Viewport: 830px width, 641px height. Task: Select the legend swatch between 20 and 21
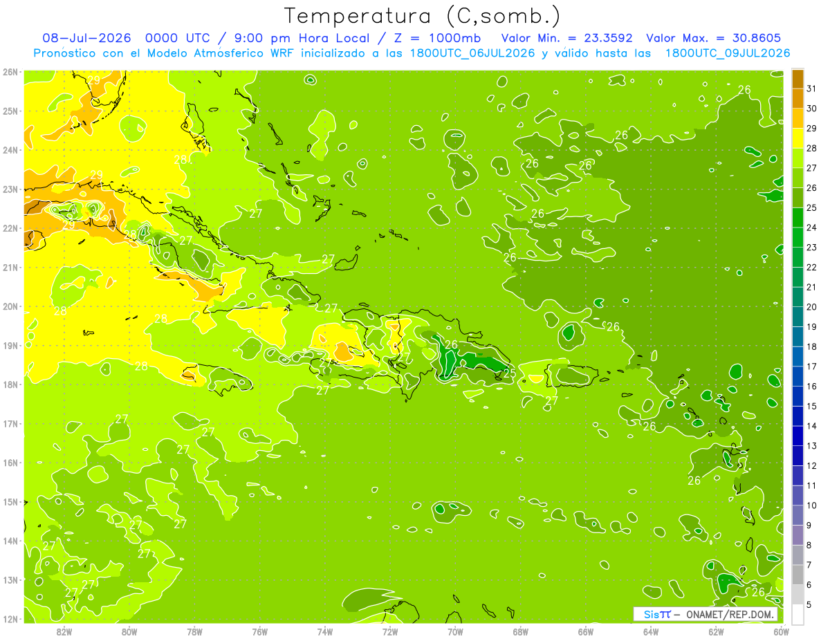click(797, 297)
